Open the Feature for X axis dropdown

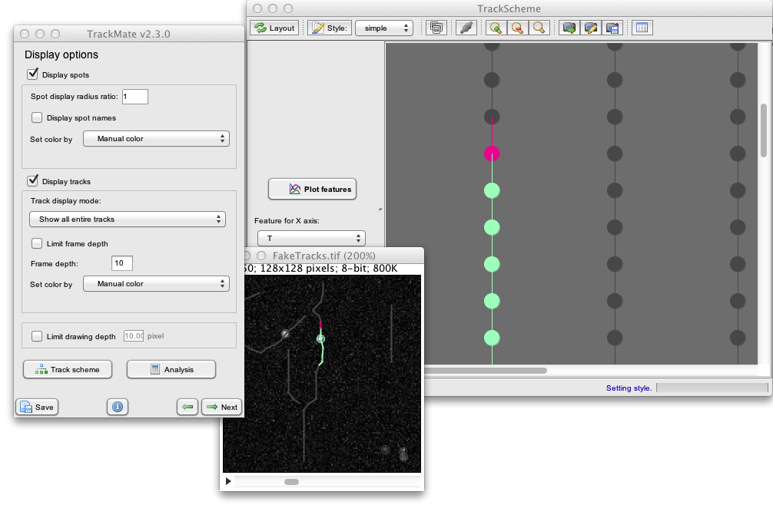311,238
